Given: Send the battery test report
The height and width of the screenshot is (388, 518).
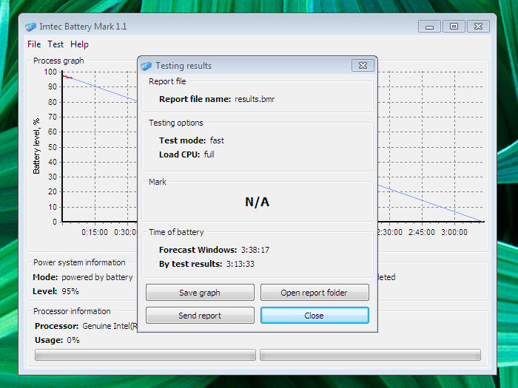Looking at the screenshot, I should point(200,316).
